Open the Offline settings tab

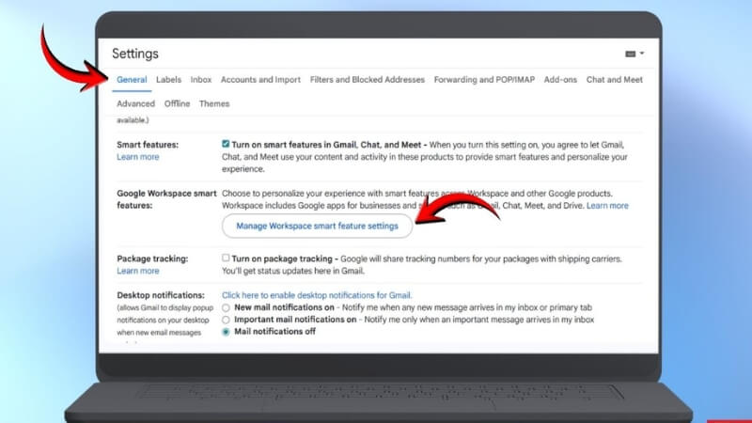(177, 103)
